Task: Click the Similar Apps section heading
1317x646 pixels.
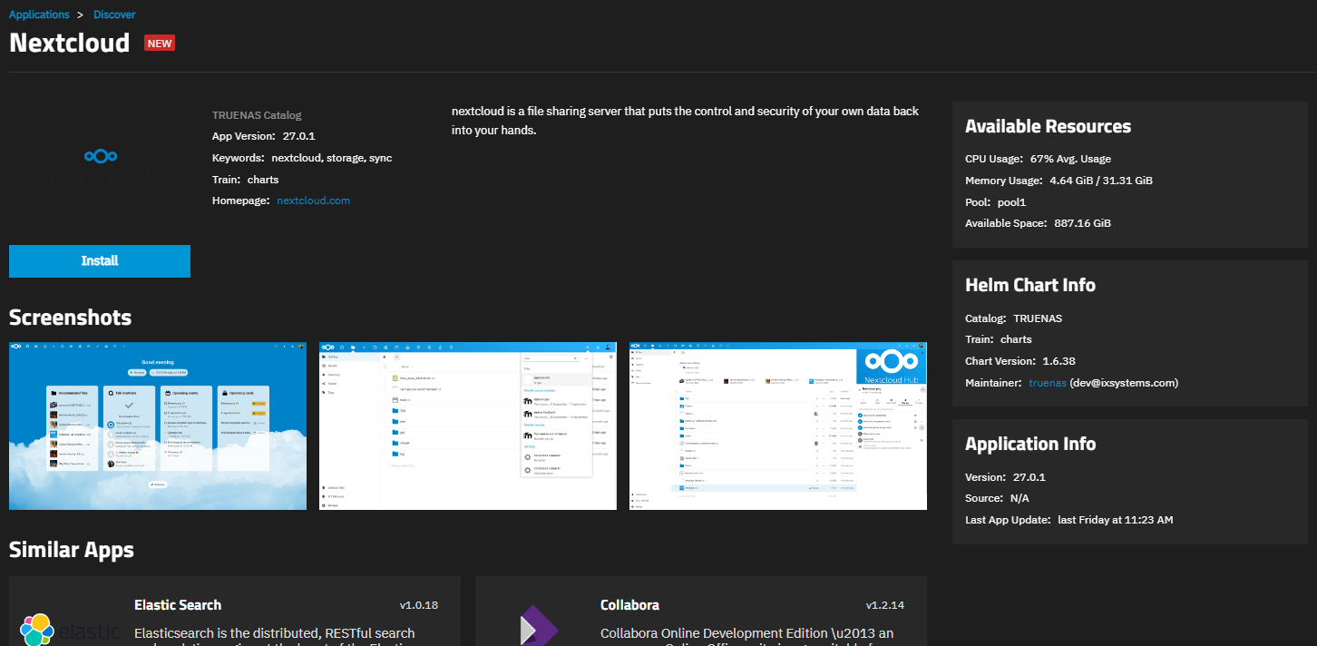Action: click(72, 550)
